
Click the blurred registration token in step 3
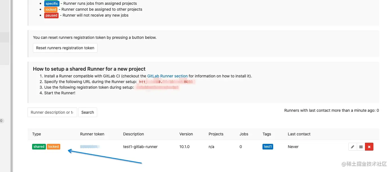(157, 88)
